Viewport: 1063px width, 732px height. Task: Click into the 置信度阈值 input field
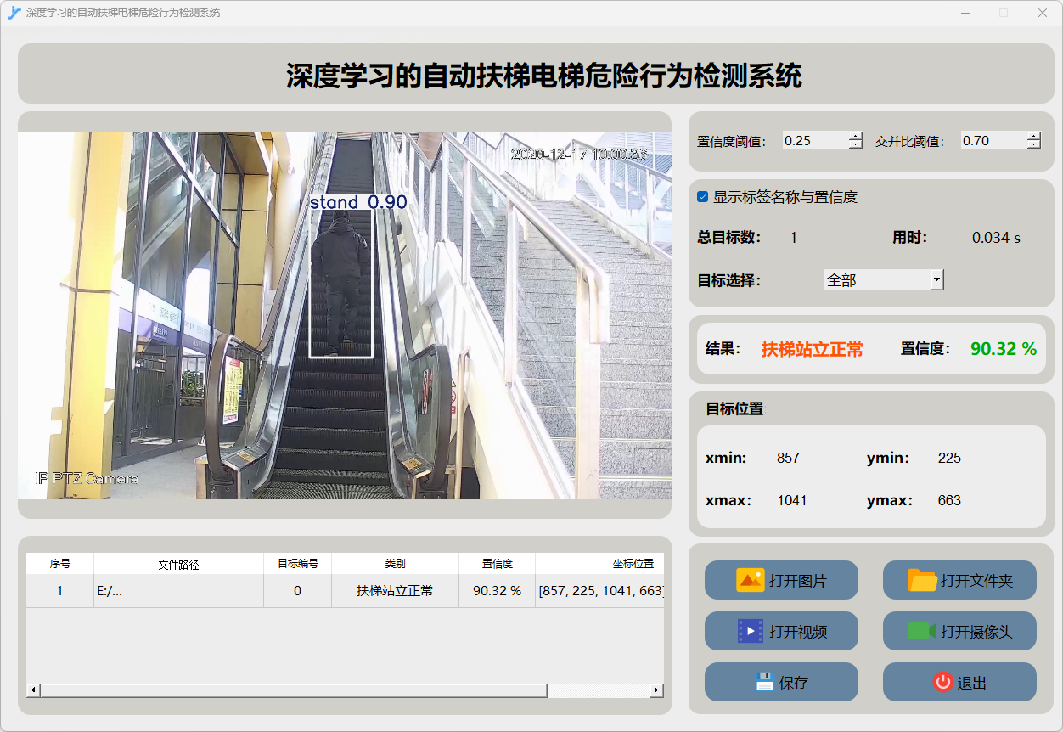point(813,141)
